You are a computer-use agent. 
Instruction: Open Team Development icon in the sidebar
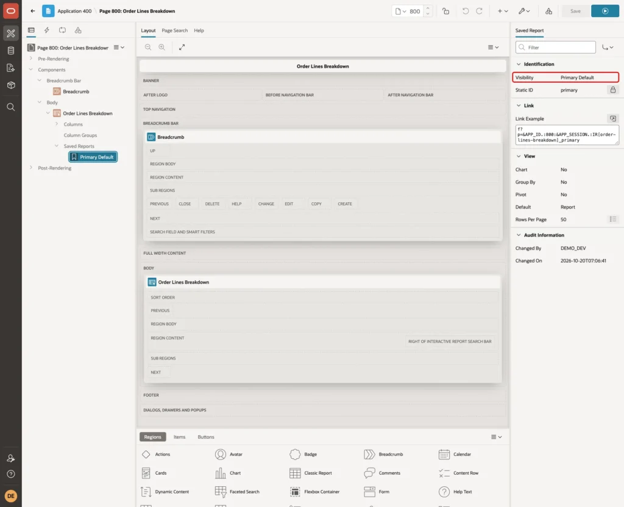(x=11, y=68)
